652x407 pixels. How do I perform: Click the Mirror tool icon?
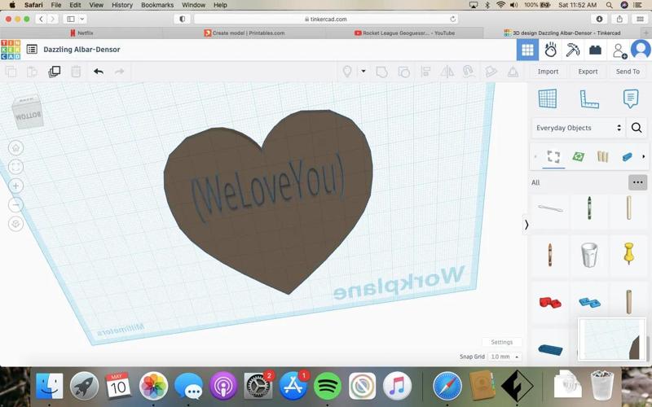click(x=447, y=72)
